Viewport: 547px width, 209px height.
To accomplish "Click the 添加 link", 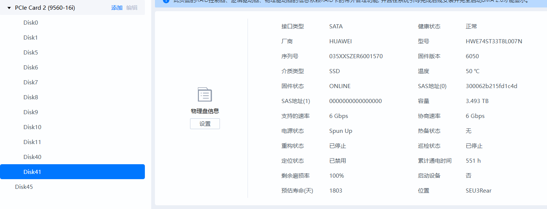I will pos(116,8).
